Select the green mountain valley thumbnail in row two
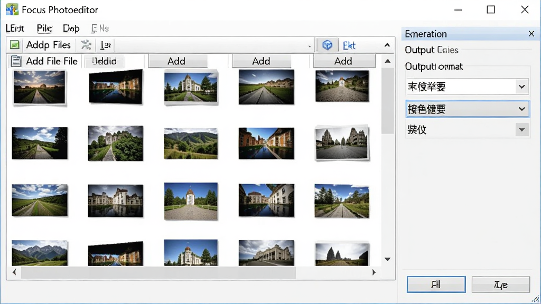The image size is (541, 304). (x=191, y=144)
